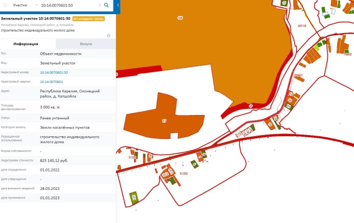
Task: Open the hamburger menu
Action: tap(5, 5)
